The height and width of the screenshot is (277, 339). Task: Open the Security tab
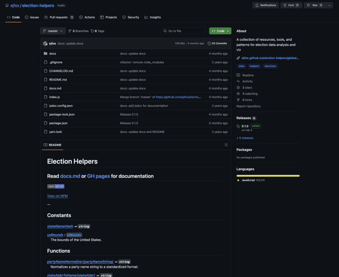point(131,17)
